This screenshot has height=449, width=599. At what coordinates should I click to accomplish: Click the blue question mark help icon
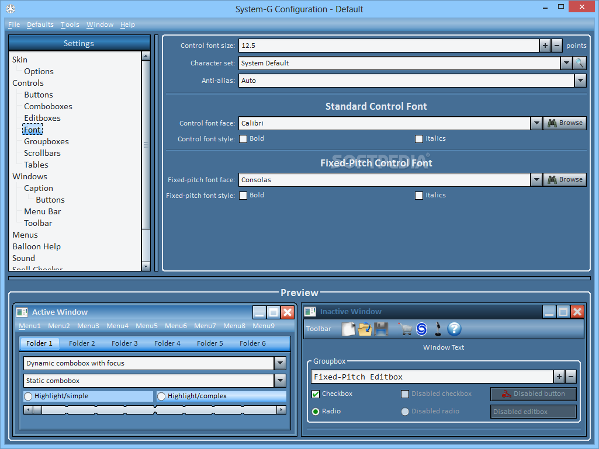454,329
